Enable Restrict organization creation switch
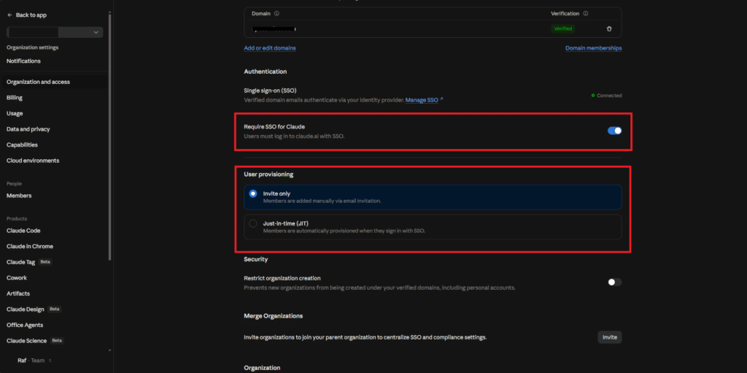747x373 pixels. [x=614, y=282]
